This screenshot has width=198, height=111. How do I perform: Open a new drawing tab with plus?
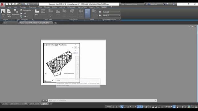tap(55, 23)
